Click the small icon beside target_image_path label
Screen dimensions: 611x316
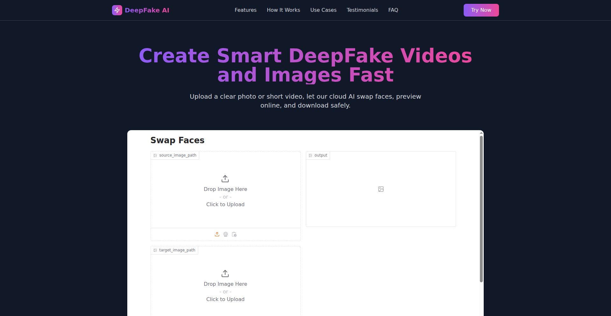click(155, 250)
